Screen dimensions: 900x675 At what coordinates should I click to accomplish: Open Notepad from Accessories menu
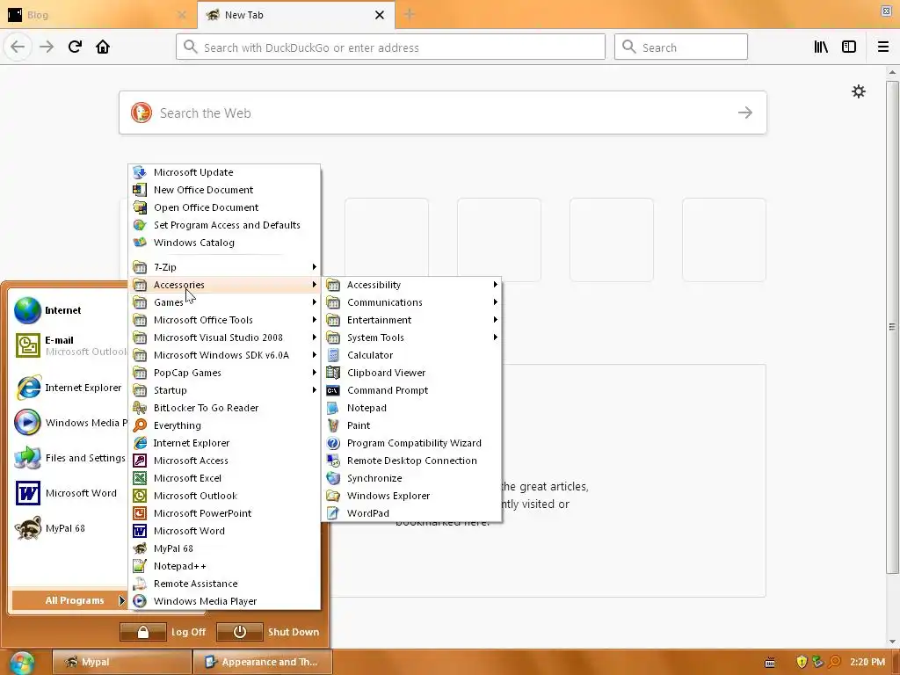[x=411, y=408]
